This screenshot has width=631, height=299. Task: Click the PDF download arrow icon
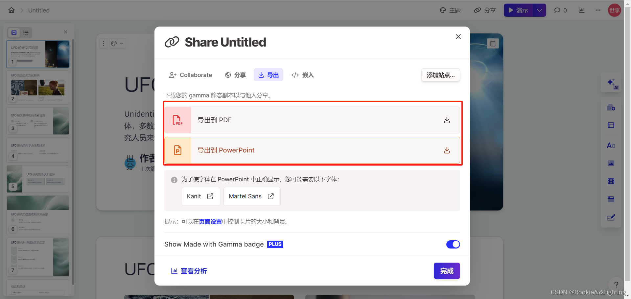click(447, 120)
